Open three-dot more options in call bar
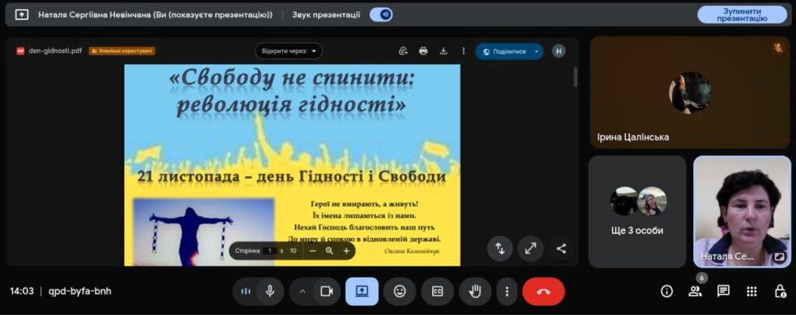Image resolution: width=796 pixels, height=315 pixels. [x=507, y=291]
